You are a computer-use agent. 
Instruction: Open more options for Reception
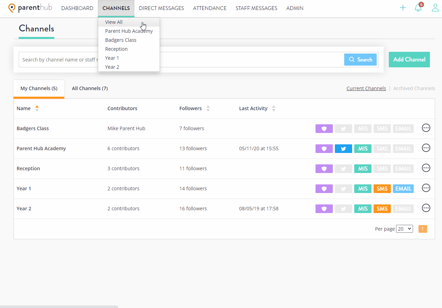click(426, 168)
